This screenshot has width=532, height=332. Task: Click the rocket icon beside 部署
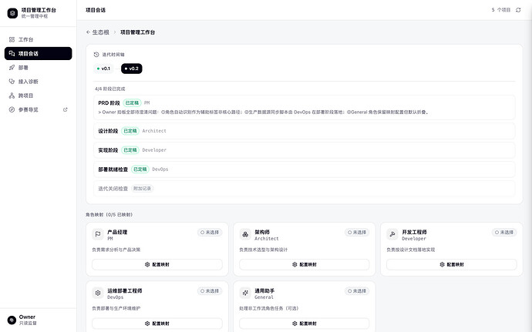pos(12,68)
